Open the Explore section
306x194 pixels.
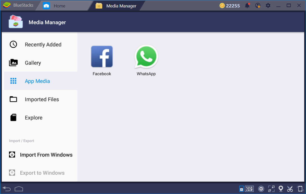point(40,117)
